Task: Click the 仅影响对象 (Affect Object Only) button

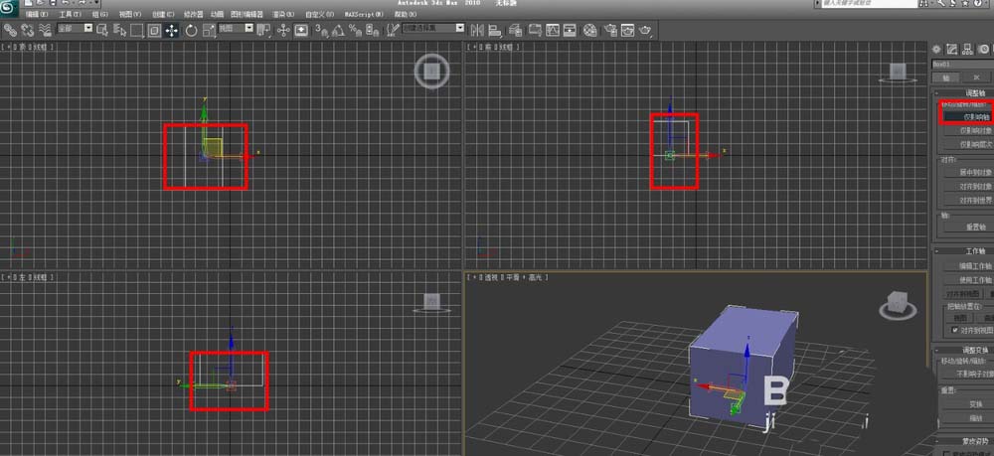Action: 967,130
